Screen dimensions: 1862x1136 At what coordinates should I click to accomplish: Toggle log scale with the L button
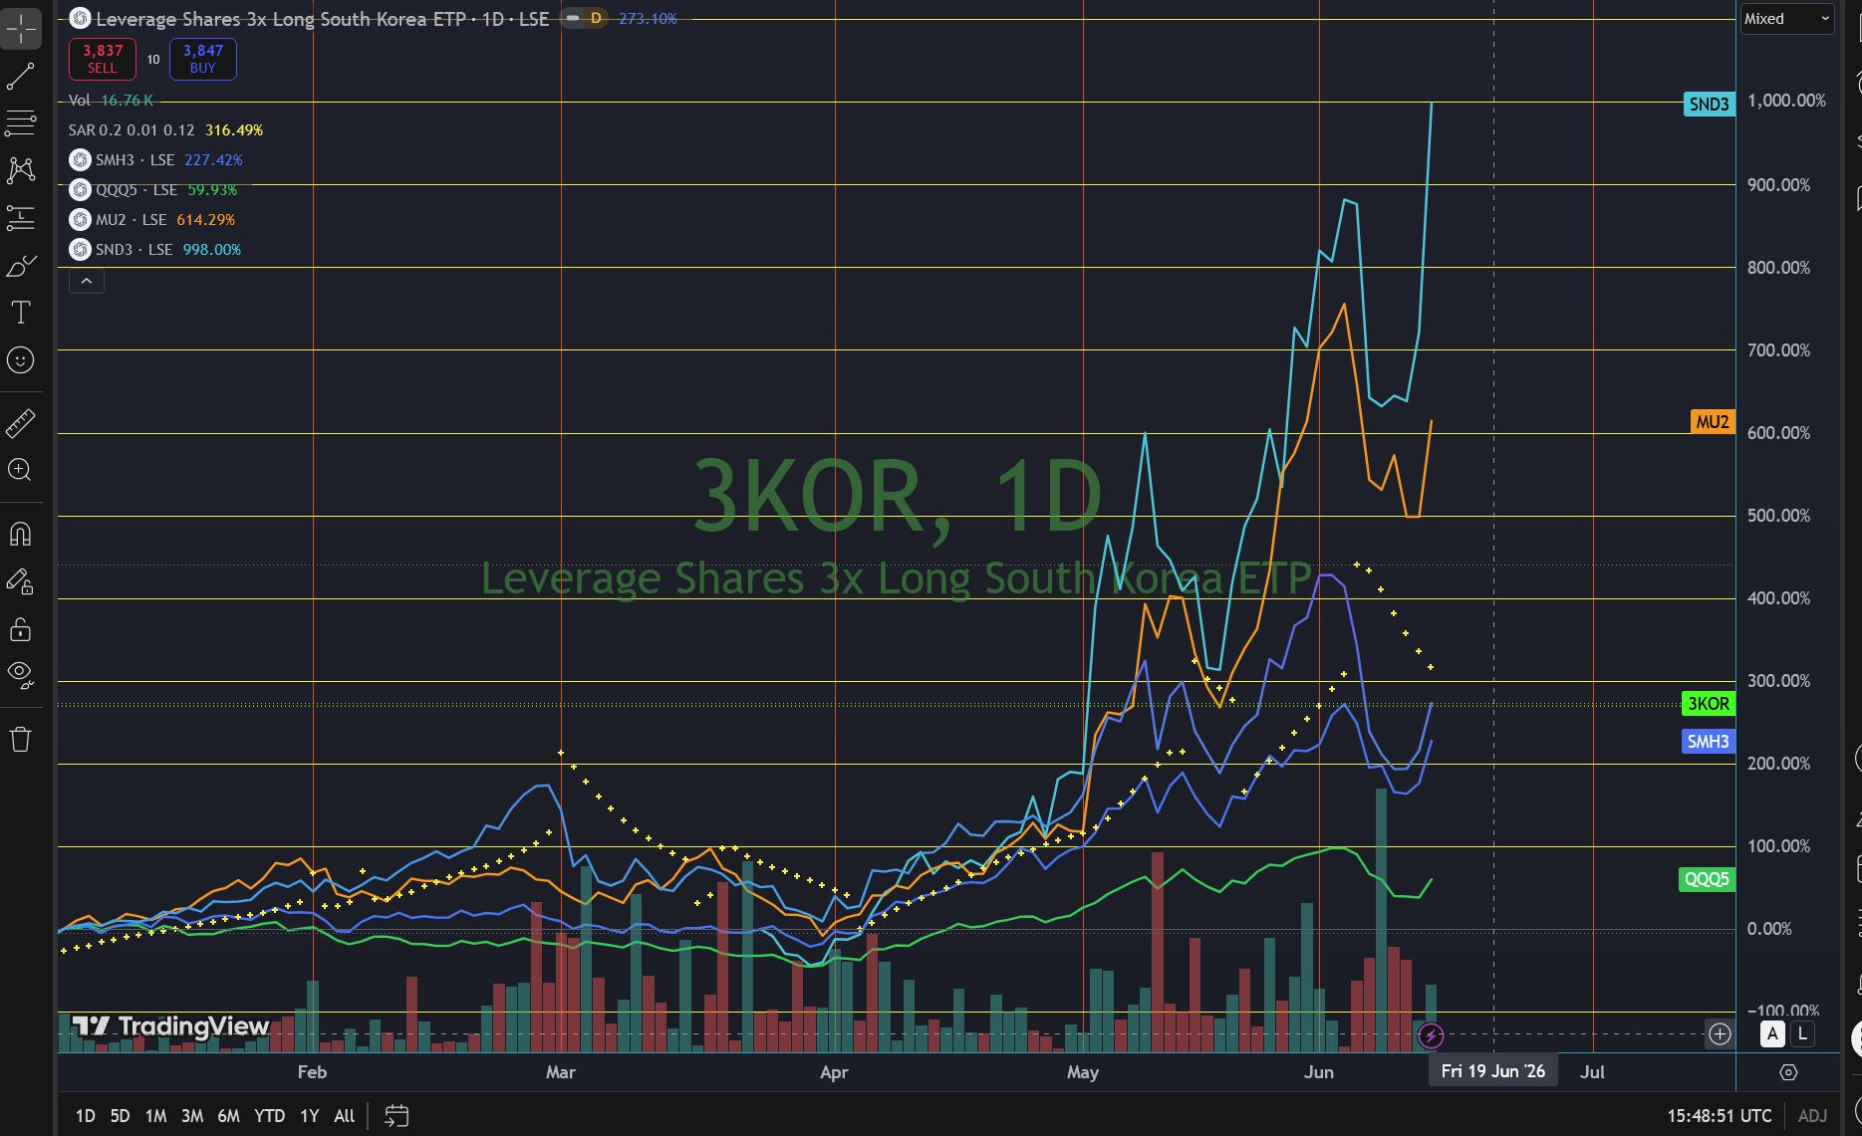[x=1802, y=1034]
